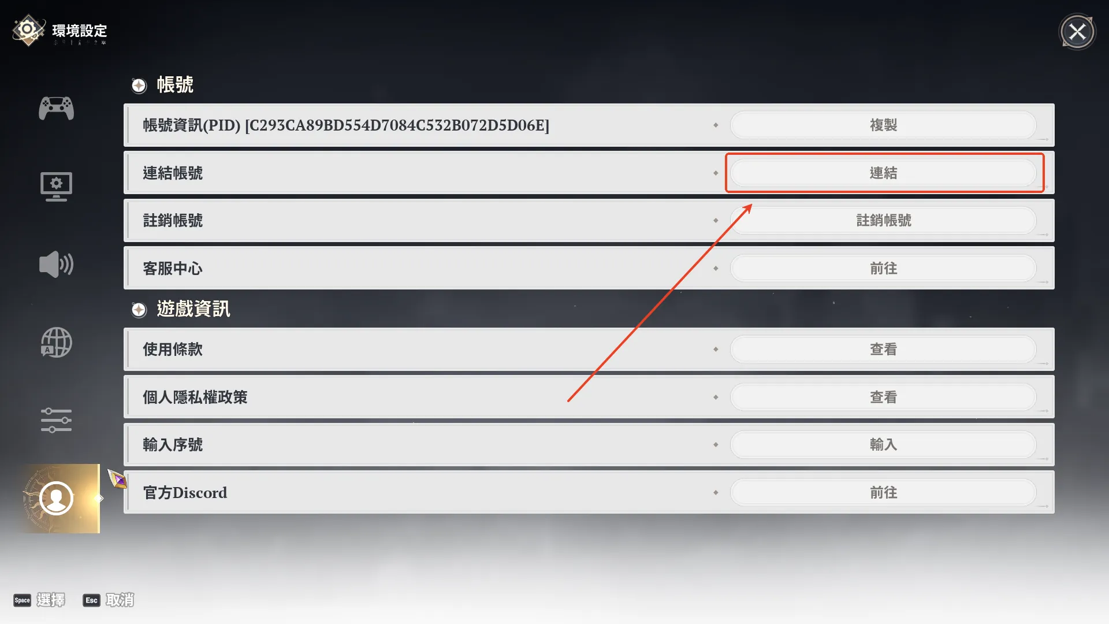The height and width of the screenshot is (624, 1109).
Task: Click 前往 for 官方Discord
Action: [x=883, y=492]
